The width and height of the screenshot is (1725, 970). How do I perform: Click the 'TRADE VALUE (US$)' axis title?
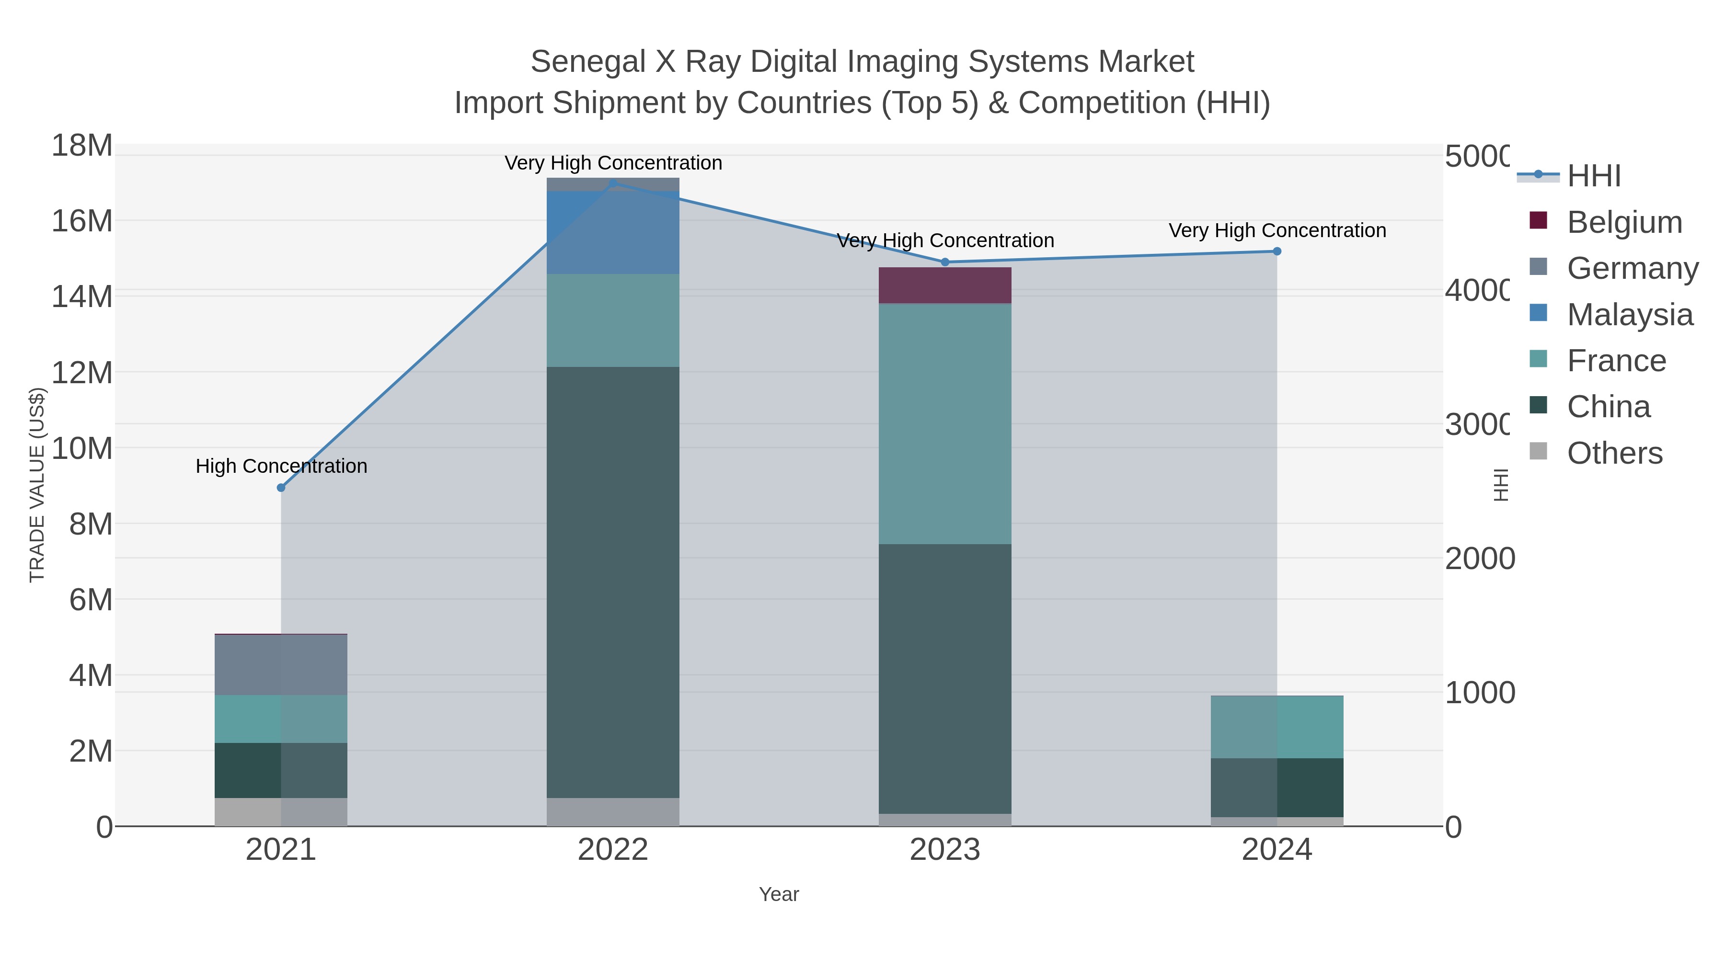pyautogui.click(x=37, y=485)
